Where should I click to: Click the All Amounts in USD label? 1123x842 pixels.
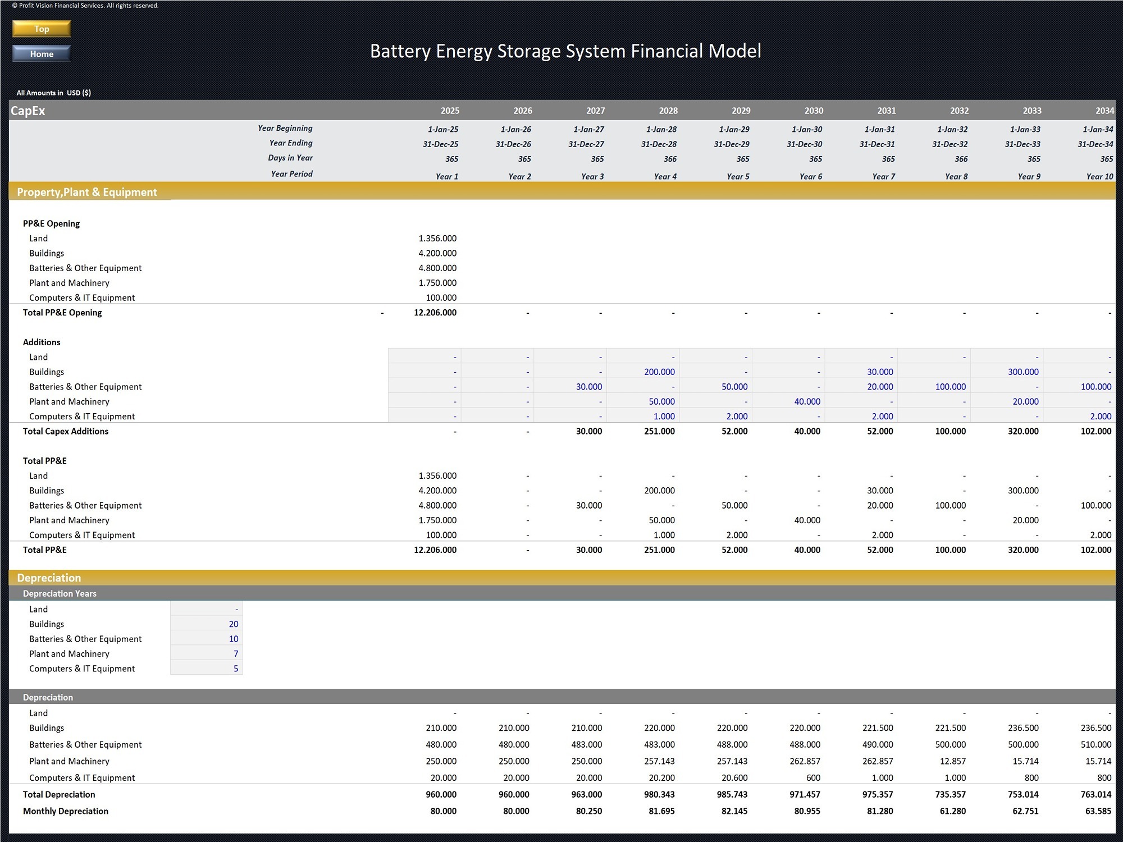(53, 93)
